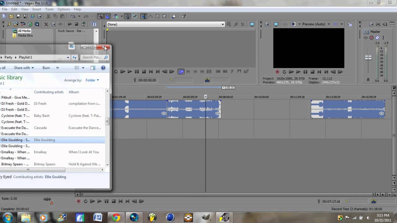Viewport: 397px width, 223px height.
Task: Open Google Chrome from the taskbar
Action: tap(116, 218)
